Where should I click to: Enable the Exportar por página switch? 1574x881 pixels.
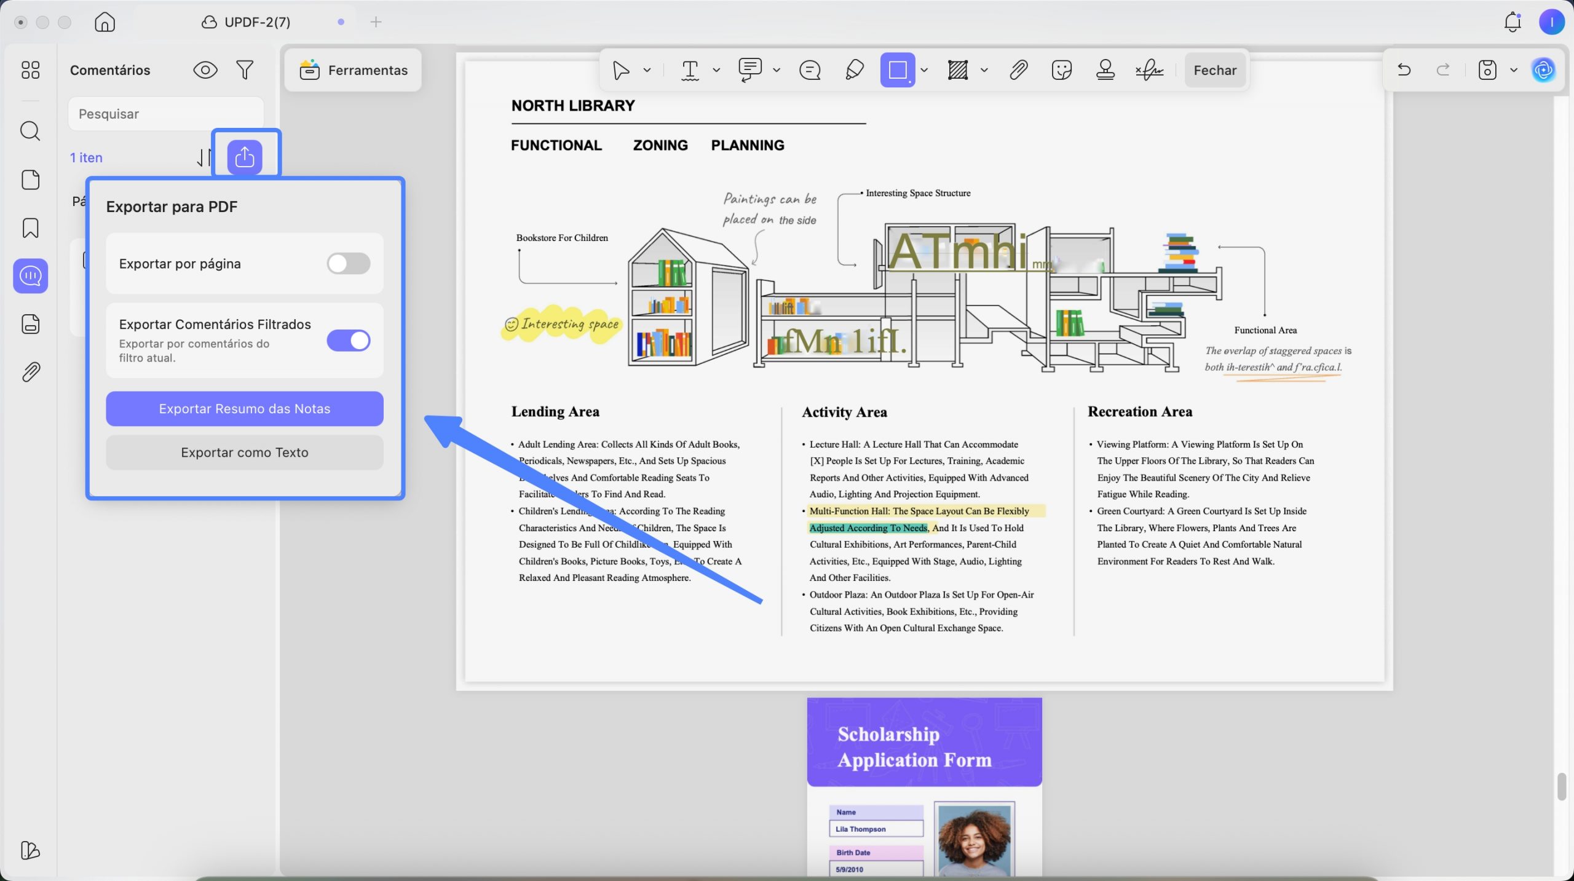(349, 264)
